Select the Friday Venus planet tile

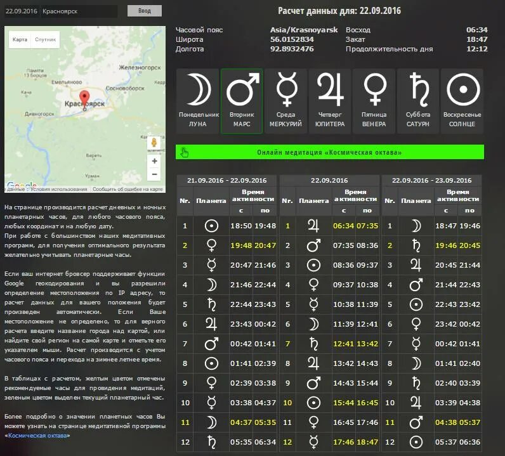(374, 101)
